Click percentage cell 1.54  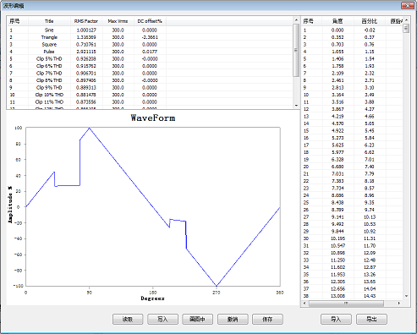tap(370, 58)
